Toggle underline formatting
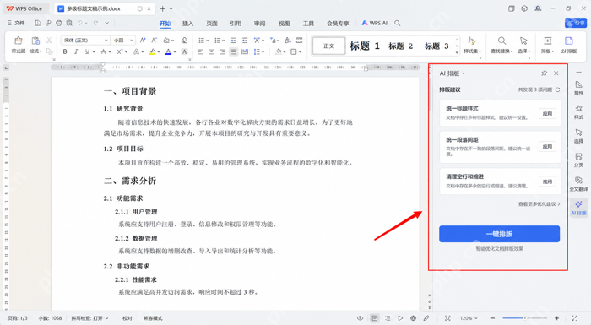Viewport: 591px width, 325px height. click(x=87, y=51)
